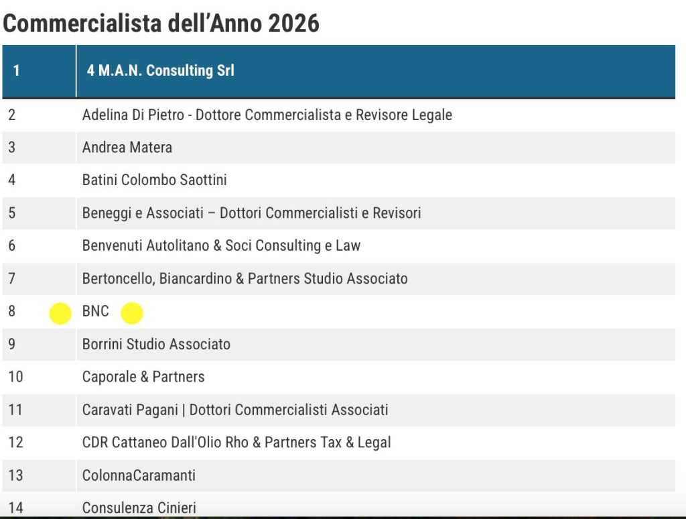
Task: Click rank number 12 cell
Action: click(x=15, y=443)
